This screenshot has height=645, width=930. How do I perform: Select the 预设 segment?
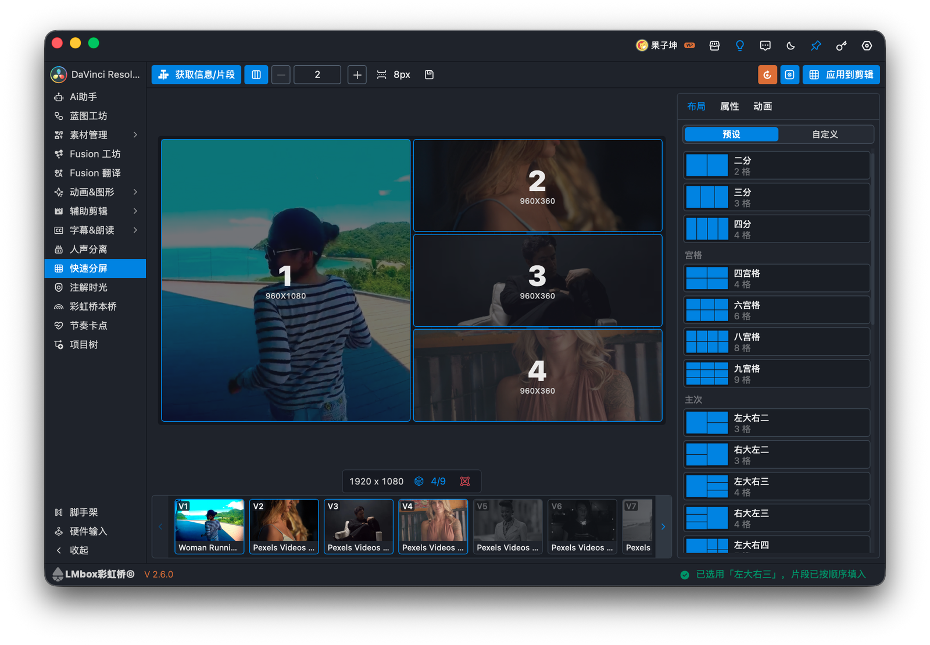click(731, 134)
